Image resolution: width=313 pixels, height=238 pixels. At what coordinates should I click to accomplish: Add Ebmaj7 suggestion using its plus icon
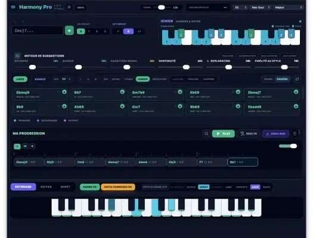(296, 92)
